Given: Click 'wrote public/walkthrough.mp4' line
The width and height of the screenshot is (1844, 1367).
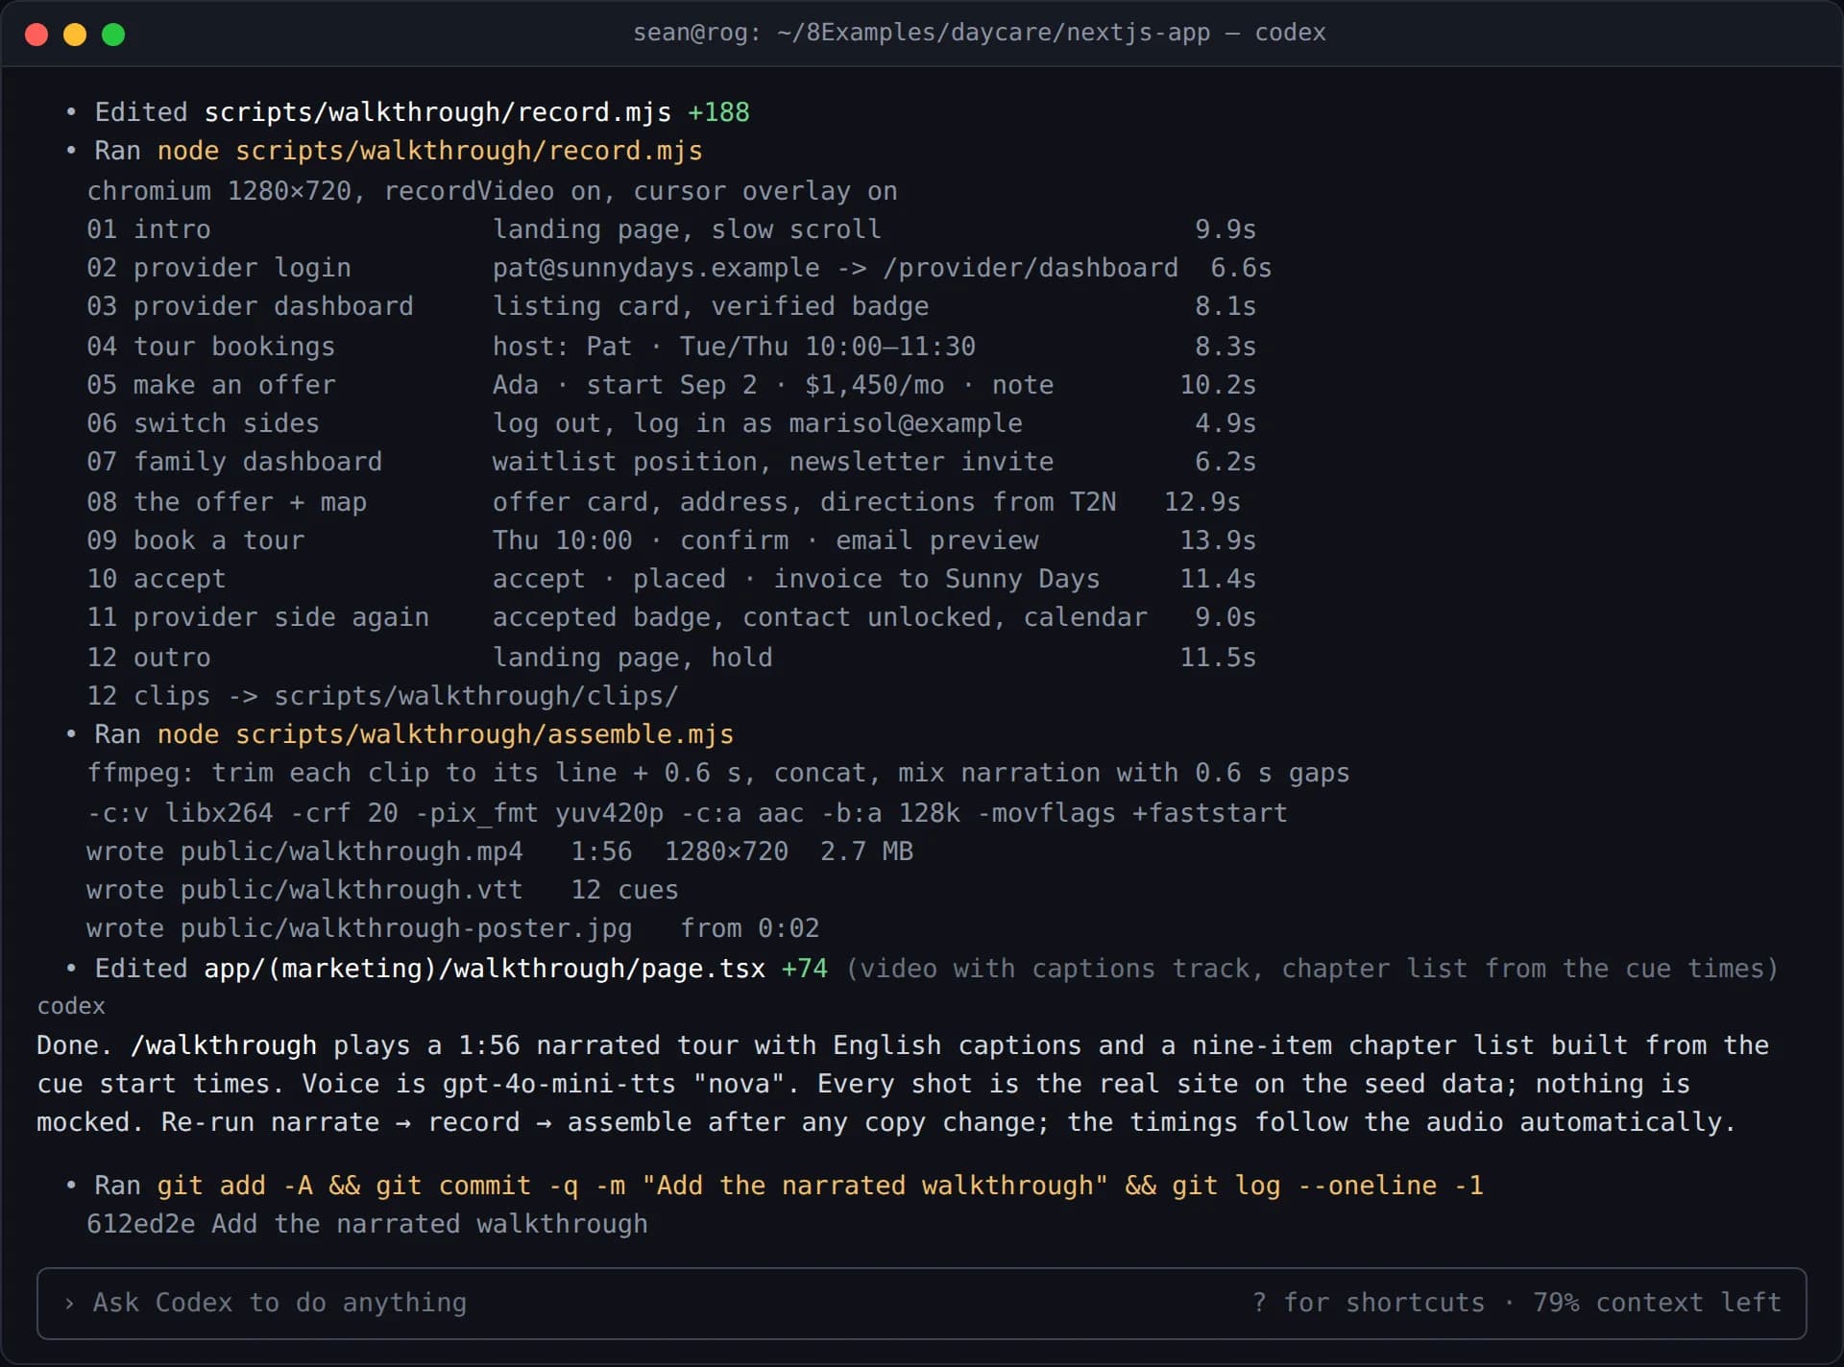Looking at the screenshot, I should 499,851.
